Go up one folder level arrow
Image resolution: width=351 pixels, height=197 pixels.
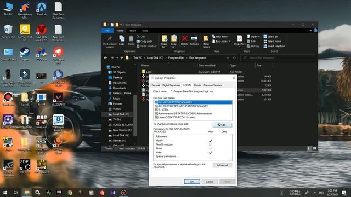[122, 58]
